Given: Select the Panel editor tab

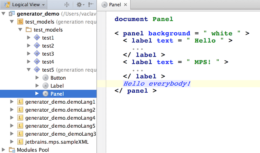Looking at the screenshot, I should pos(115,5).
